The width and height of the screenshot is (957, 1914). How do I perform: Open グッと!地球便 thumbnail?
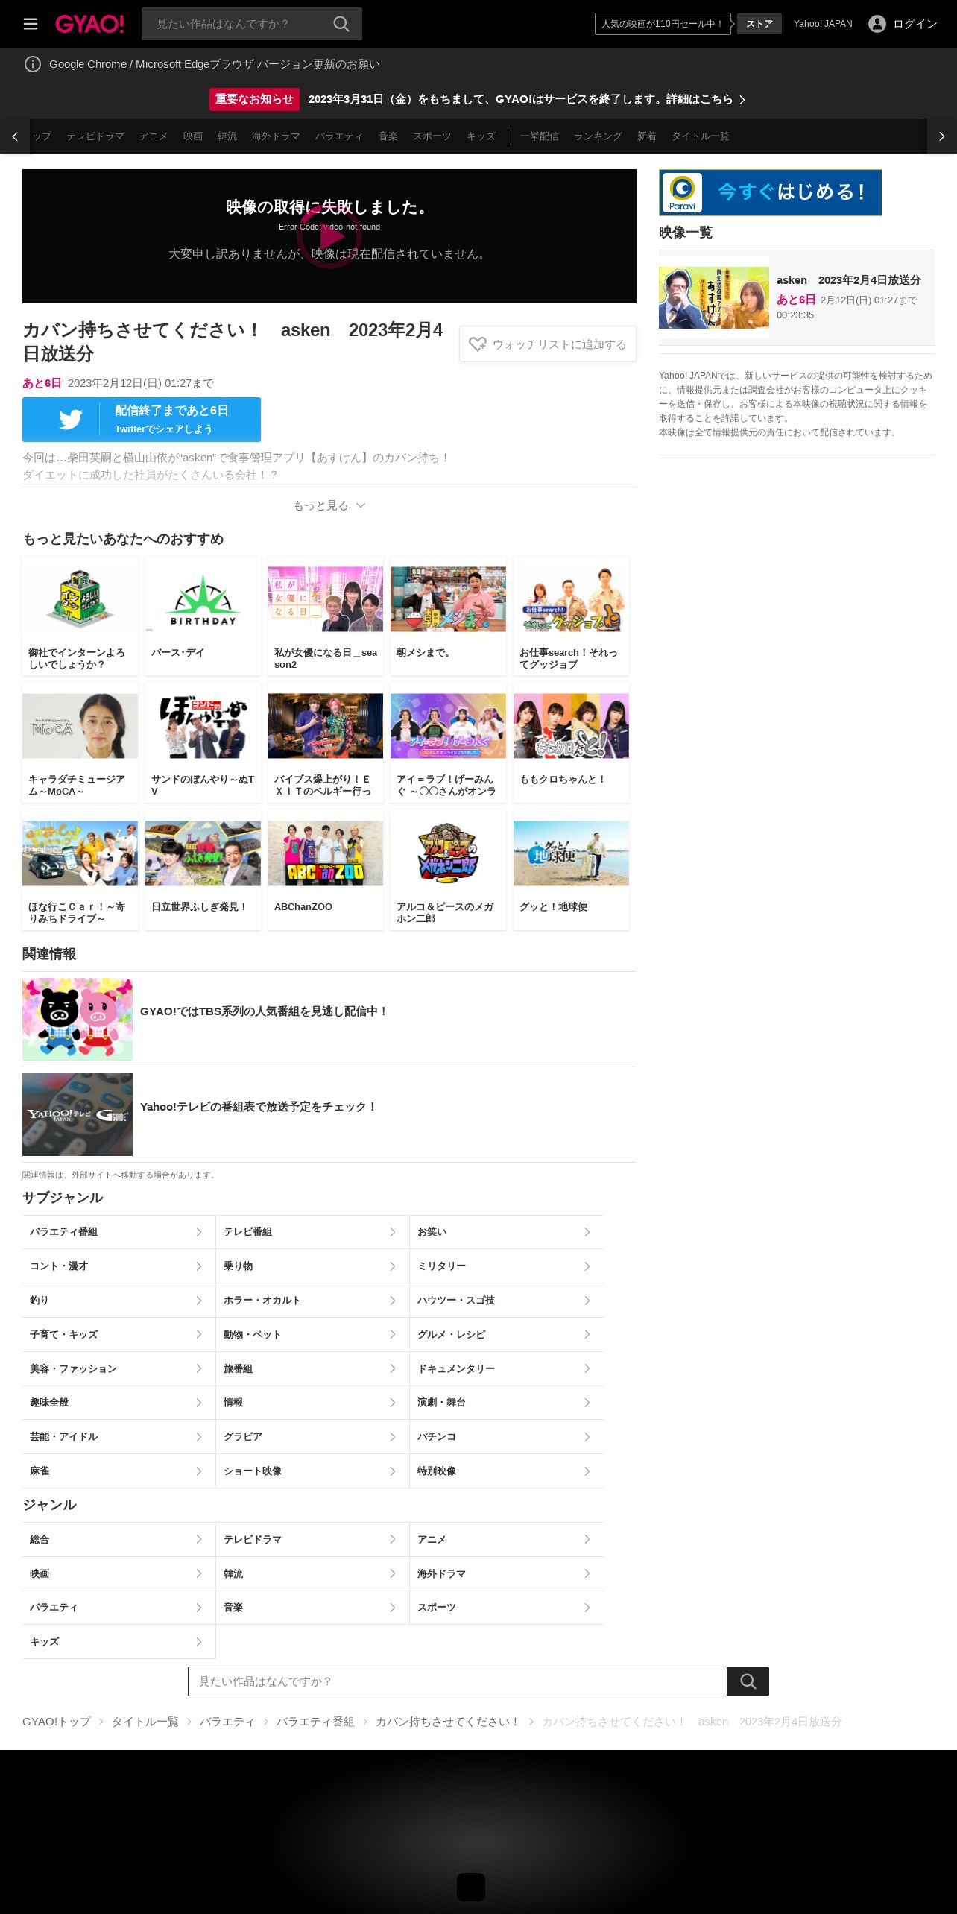point(571,853)
